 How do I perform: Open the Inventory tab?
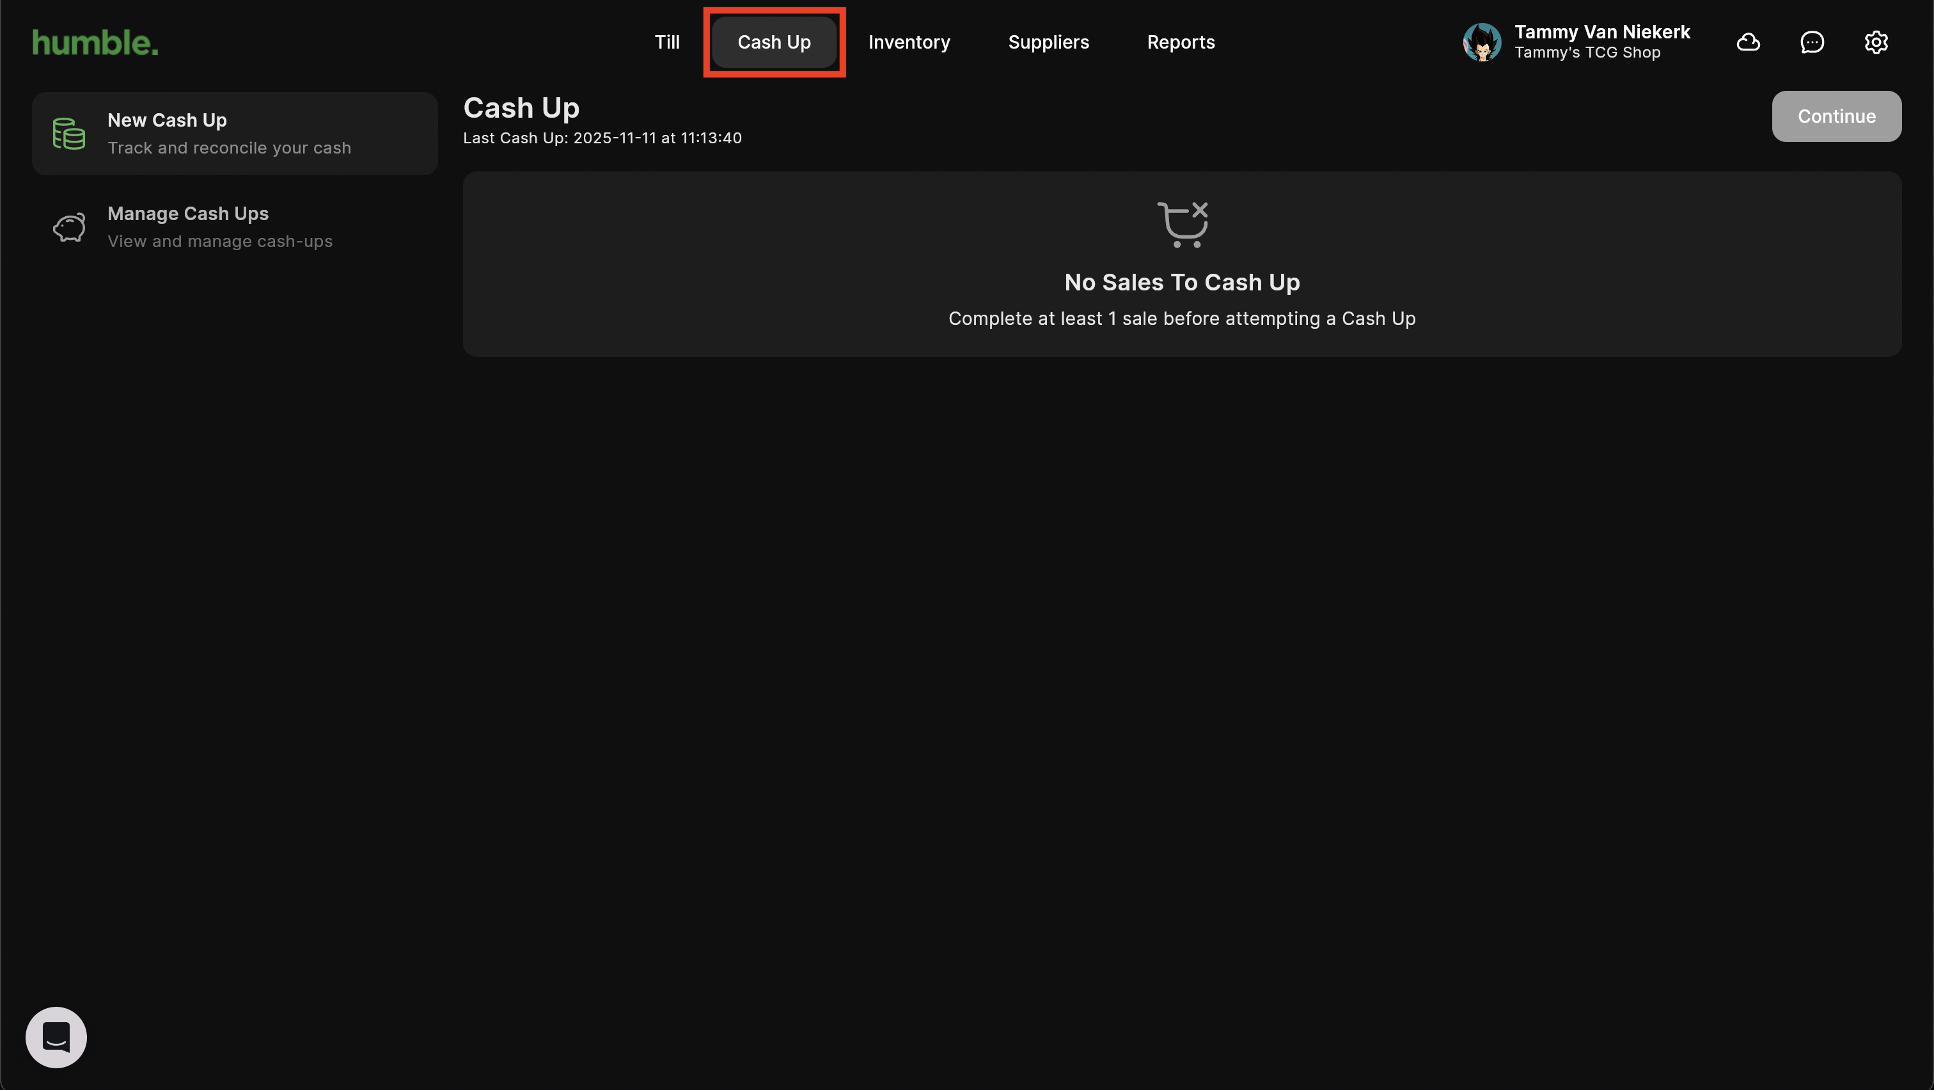tap(908, 42)
